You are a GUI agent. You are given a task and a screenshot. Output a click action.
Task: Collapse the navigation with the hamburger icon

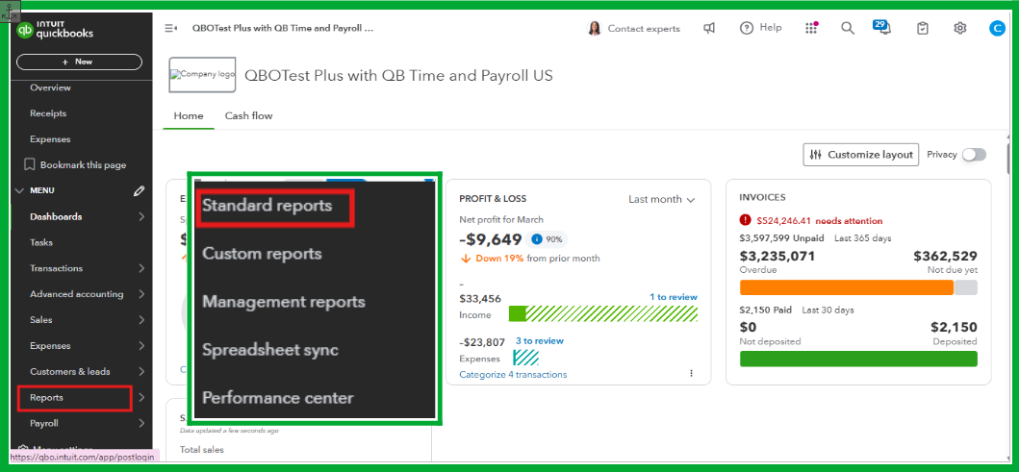tap(171, 29)
